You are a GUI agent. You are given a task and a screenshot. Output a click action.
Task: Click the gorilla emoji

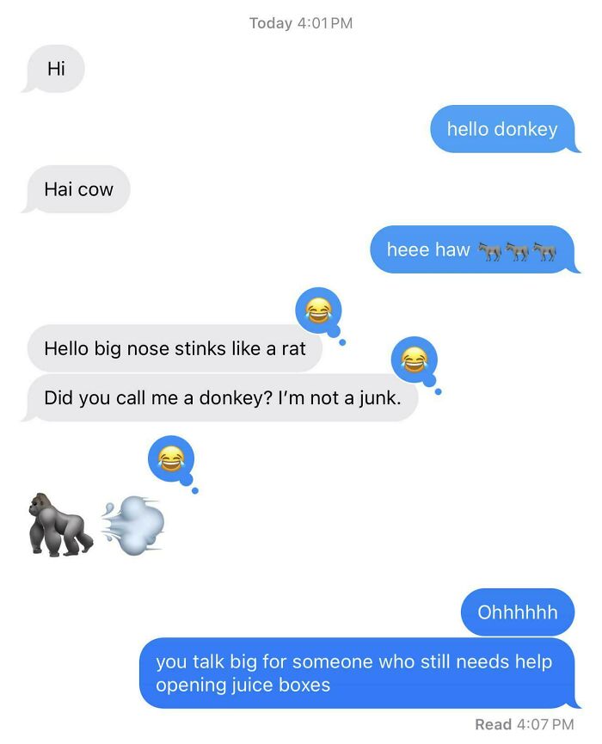point(61,525)
